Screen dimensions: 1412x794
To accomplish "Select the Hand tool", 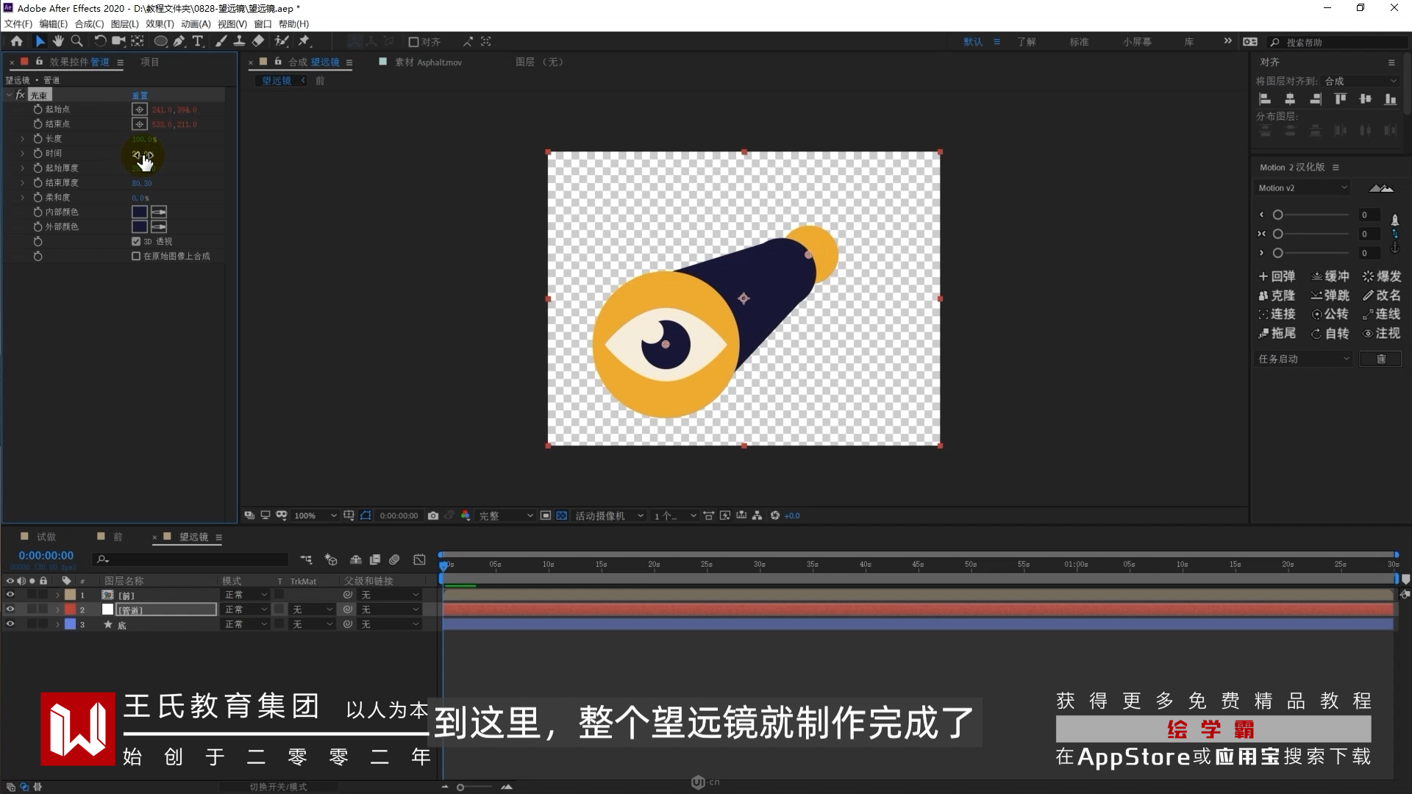I will (58, 41).
